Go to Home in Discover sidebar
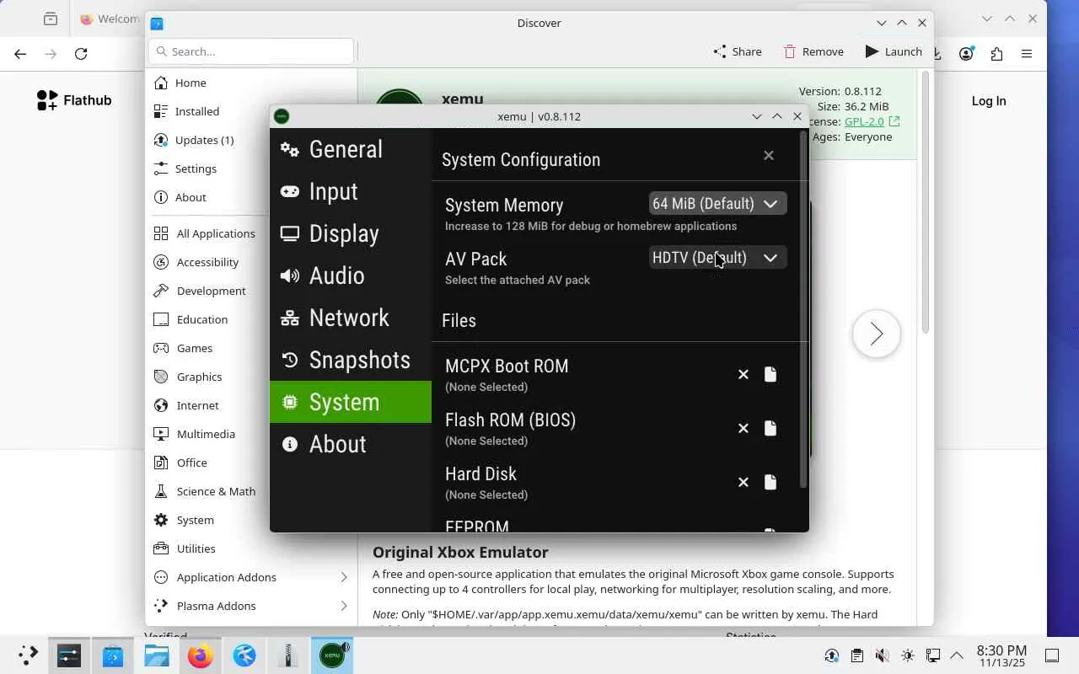Viewport: 1079px width, 674px height. tap(251, 83)
